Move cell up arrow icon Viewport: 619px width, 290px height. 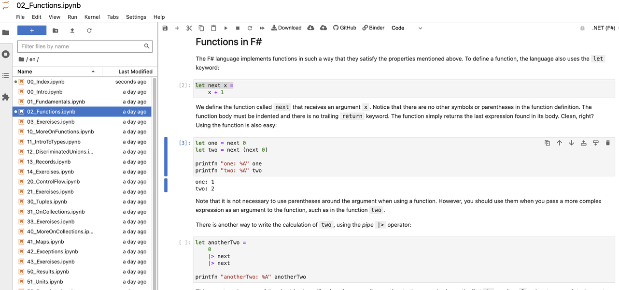559,143
